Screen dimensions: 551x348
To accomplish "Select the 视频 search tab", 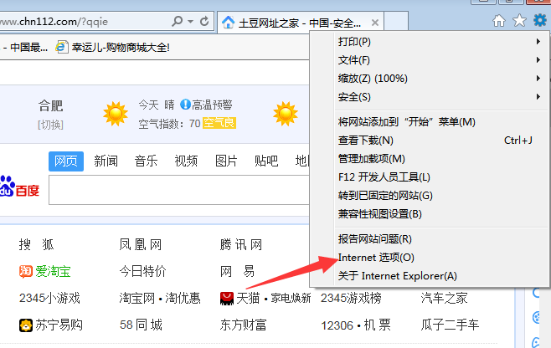I will [x=186, y=161].
